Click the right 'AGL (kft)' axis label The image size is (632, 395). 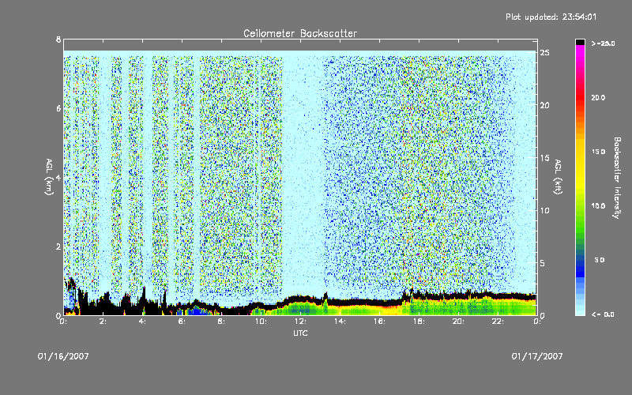559,177
